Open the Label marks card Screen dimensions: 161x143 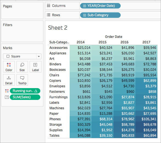coord(35,67)
